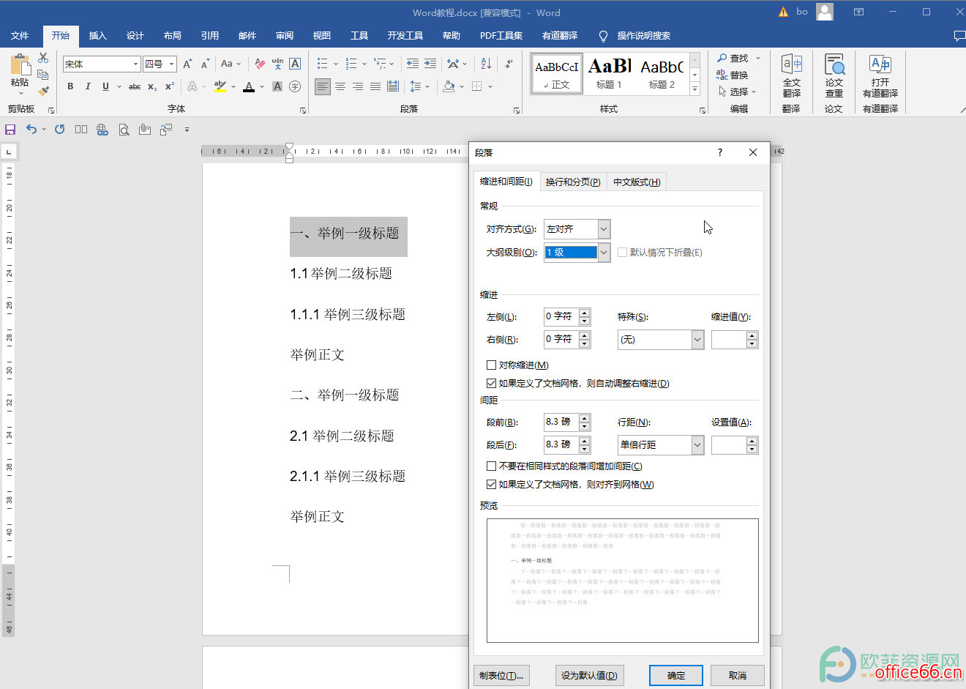The height and width of the screenshot is (689, 966).
Task: Click the spacing after field 8.3 磅
Action: click(561, 444)
